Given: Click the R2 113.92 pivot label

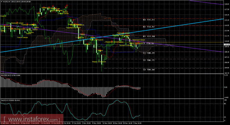Looking at the screenshot, I should [x=149, y=27].
